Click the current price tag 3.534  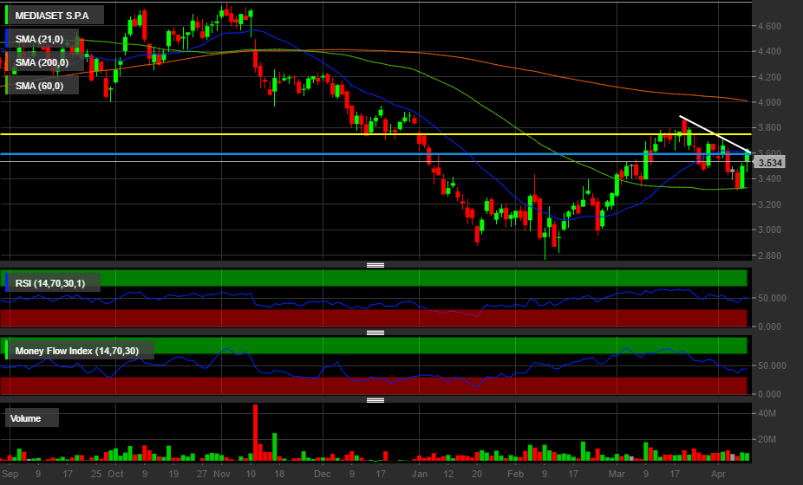(x=770, y=163)
